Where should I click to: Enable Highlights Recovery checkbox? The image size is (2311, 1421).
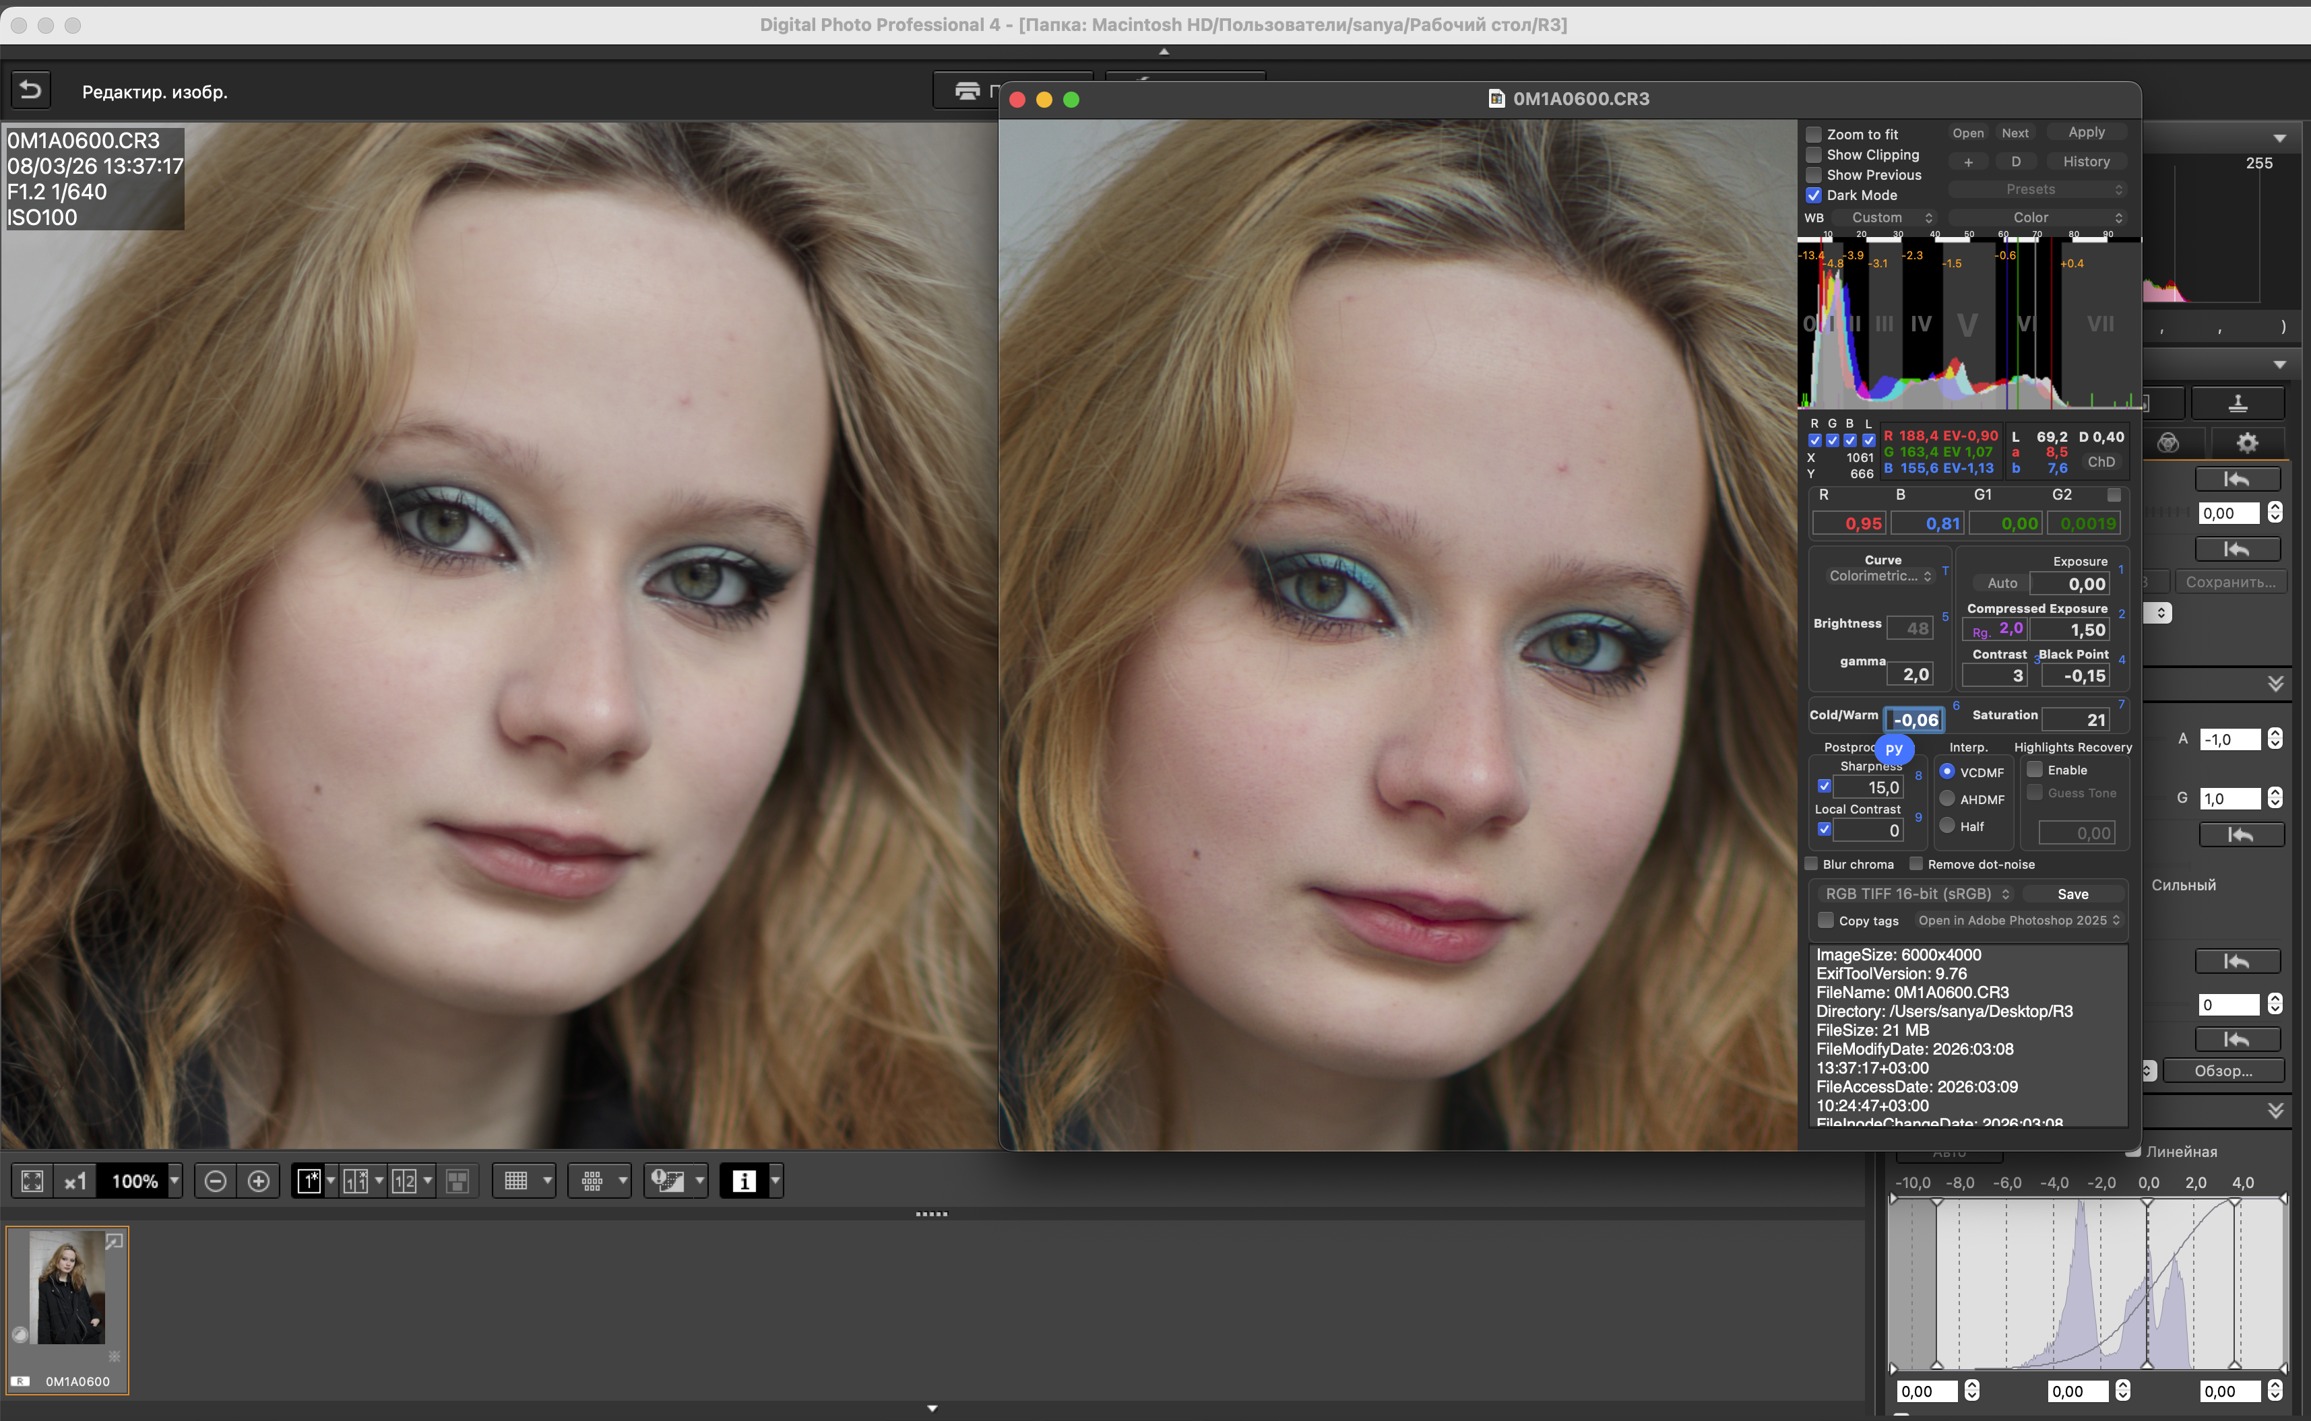pos(2035,770)
